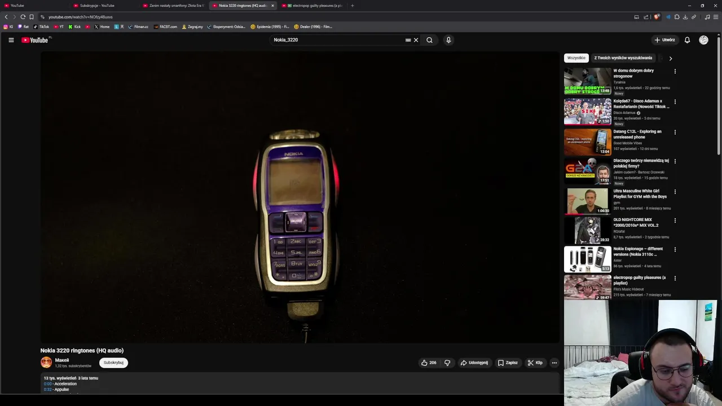The image size is (722, 406).
Task: Click the Nokia 3220 video player
Action: pyautogui.click(x=300, y=197)
